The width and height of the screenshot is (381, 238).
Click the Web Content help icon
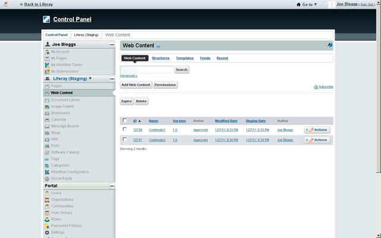pos(158,46)
